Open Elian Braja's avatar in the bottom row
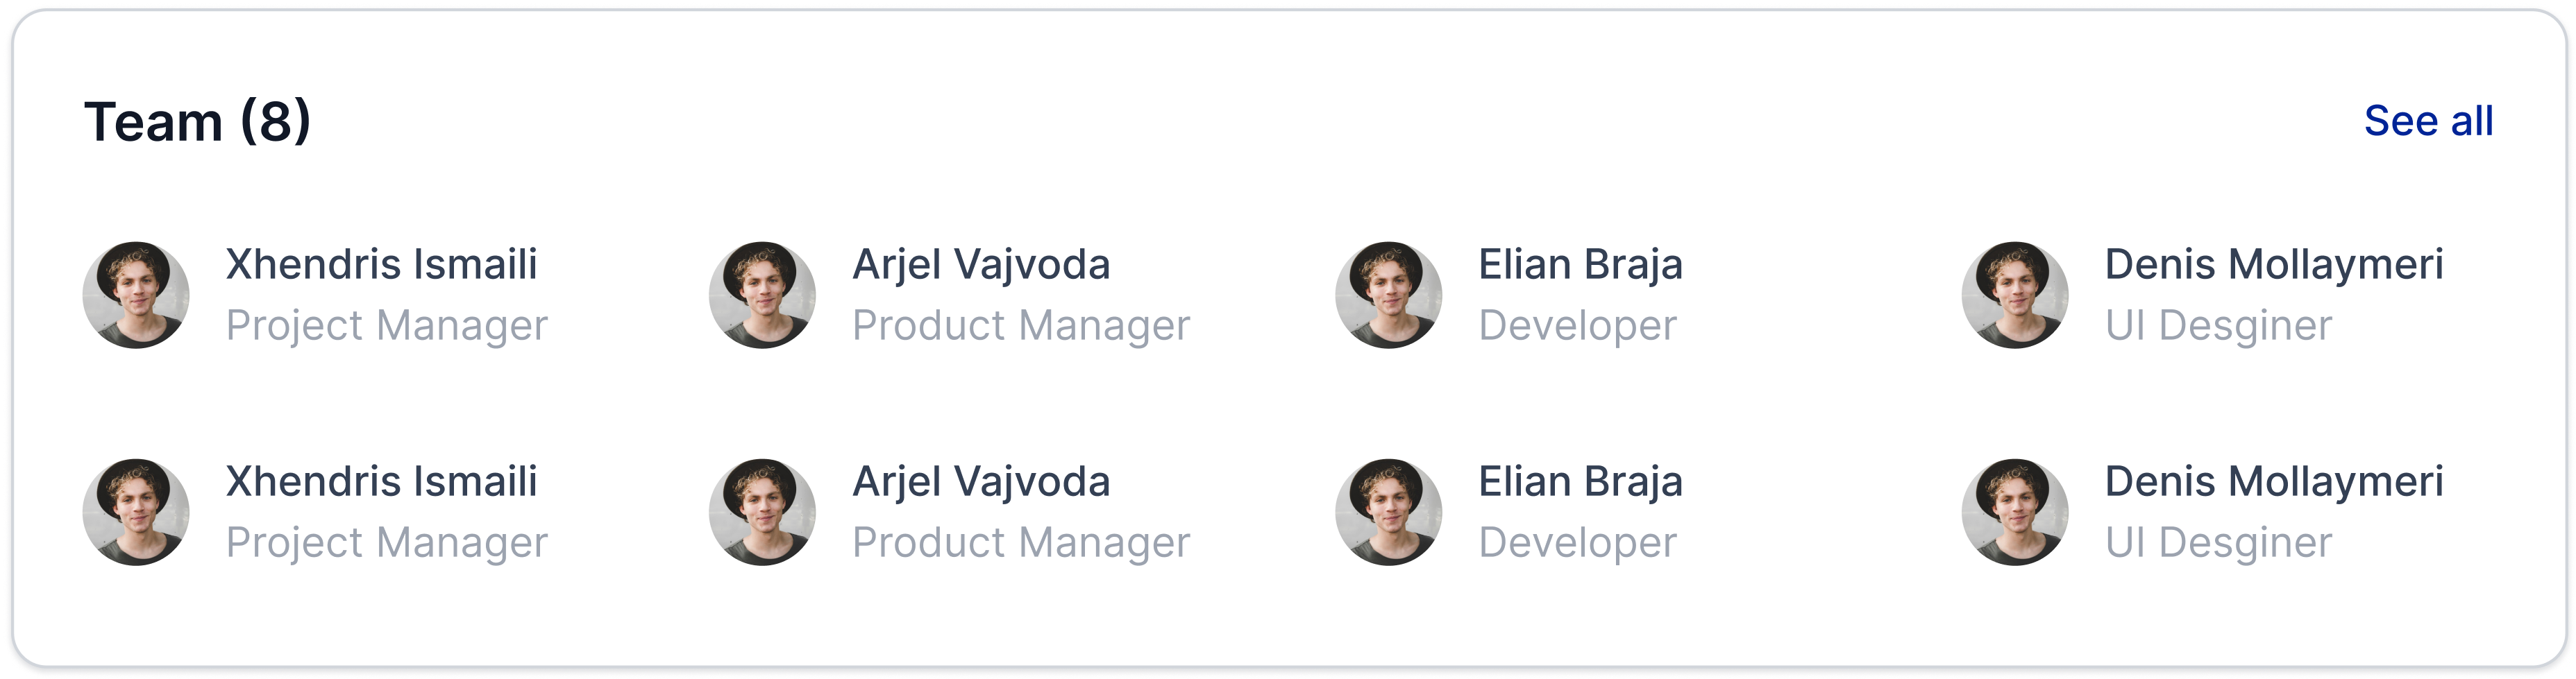Screen dimensions: 2576x679 (1389, 513)
